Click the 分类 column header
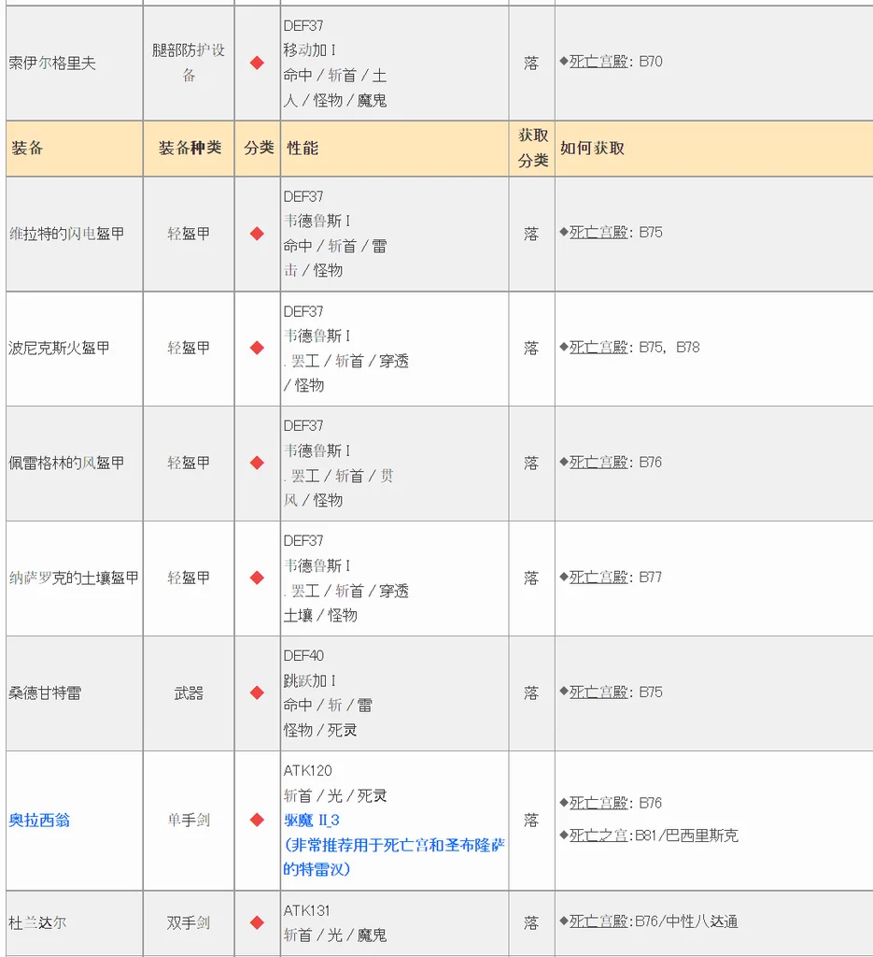 pyautogui.click(x=259, y=149)
